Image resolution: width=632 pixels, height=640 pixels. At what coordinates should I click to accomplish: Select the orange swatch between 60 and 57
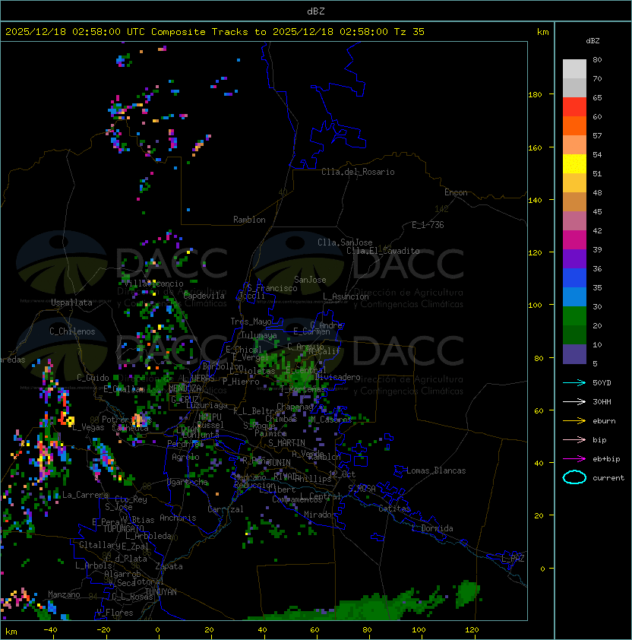click(574, 126)
